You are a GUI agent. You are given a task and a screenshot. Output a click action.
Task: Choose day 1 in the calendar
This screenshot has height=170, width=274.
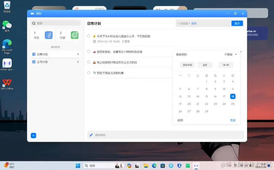coord(207,81)
